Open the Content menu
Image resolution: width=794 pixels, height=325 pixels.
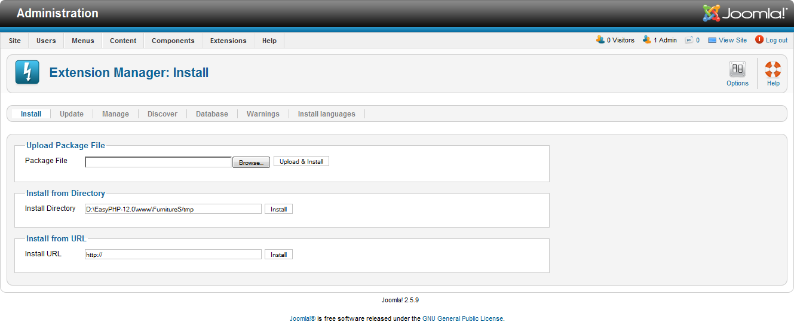[x=123, y=41]
